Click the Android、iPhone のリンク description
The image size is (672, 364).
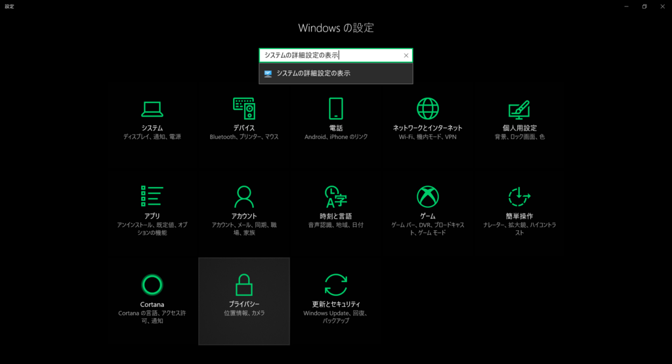click(x=336, y=137)
